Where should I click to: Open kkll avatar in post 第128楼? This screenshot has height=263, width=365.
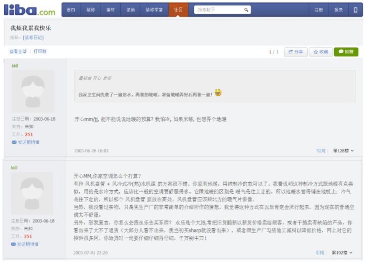(33, 92)
